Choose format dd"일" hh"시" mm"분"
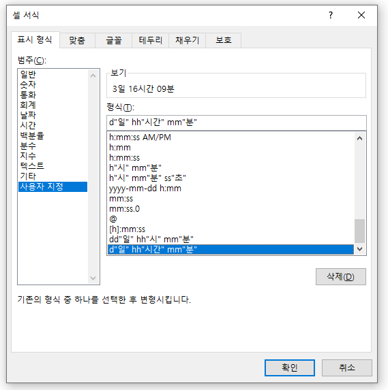The height and width of the screenshot is (390, 388). pos(230,240)
